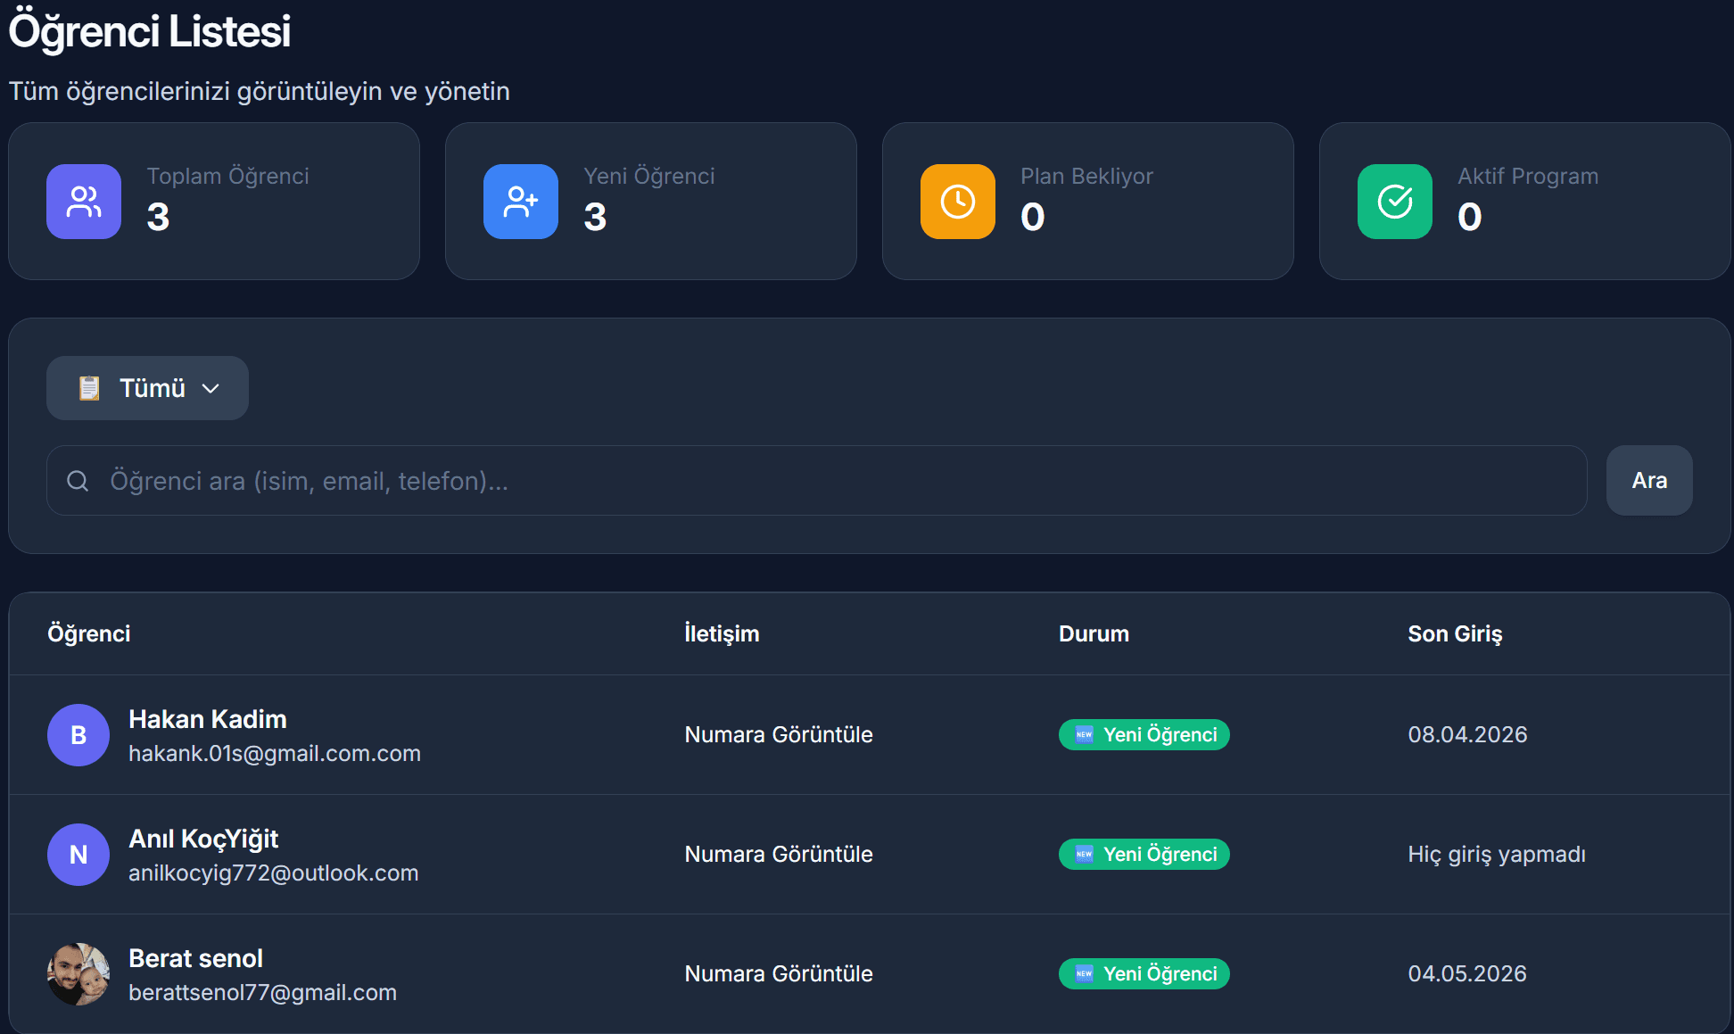Image resolution: width=1734 pixels, height=1034 pixels.
Task: Select the name Berat senol
Action: click(195, 958)
